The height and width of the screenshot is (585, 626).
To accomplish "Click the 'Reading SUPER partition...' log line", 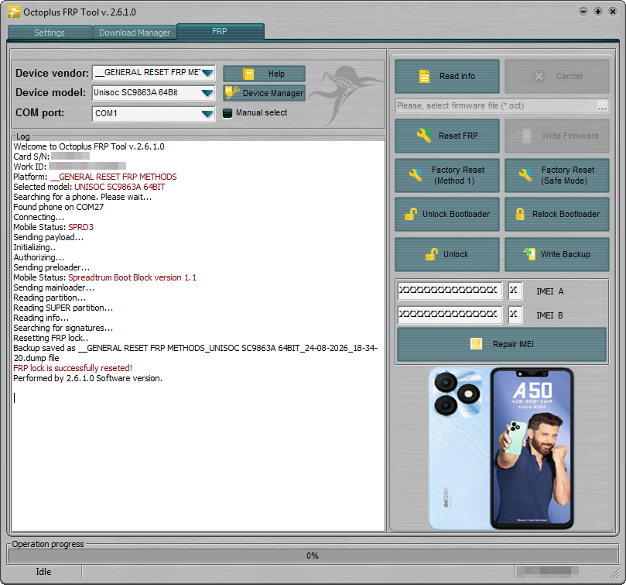I will coord(63,308).
